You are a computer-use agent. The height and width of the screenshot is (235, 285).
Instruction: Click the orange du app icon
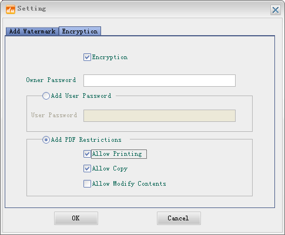point(11,9)
